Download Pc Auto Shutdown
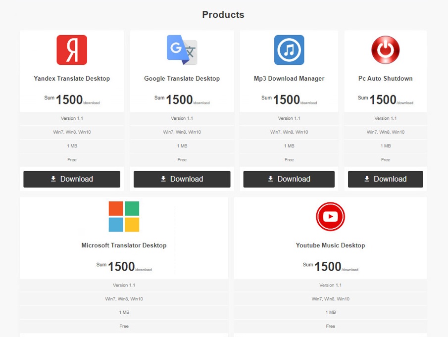The height and width of the screenshot is (337, 448). click(x=386, y=179)
